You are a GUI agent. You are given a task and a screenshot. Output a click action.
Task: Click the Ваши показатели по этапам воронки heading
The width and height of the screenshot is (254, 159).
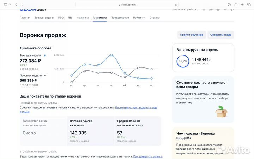(50, 96)
